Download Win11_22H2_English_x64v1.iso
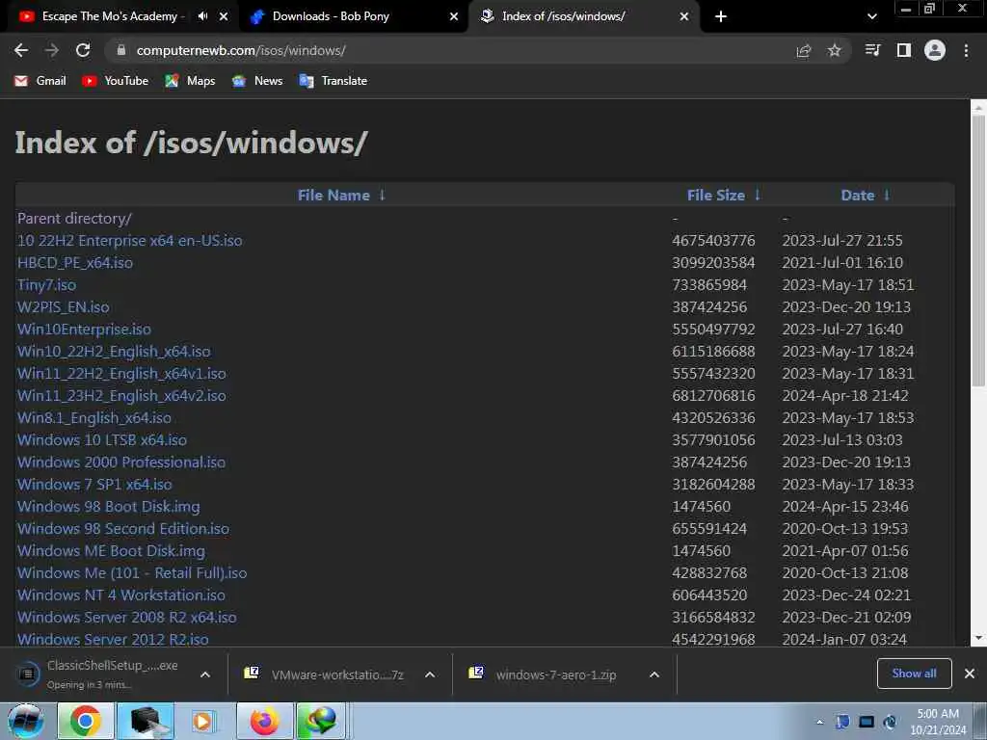This screenshot has height=740, width=987. pyautogui.click(x=121, y=373)
